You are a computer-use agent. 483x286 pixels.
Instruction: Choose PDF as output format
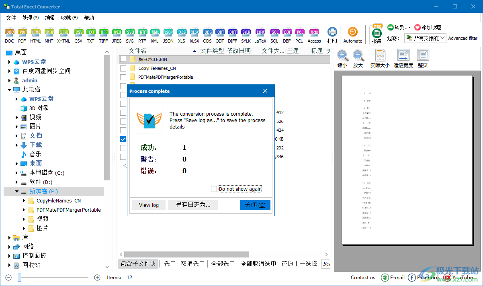[22, 35]
